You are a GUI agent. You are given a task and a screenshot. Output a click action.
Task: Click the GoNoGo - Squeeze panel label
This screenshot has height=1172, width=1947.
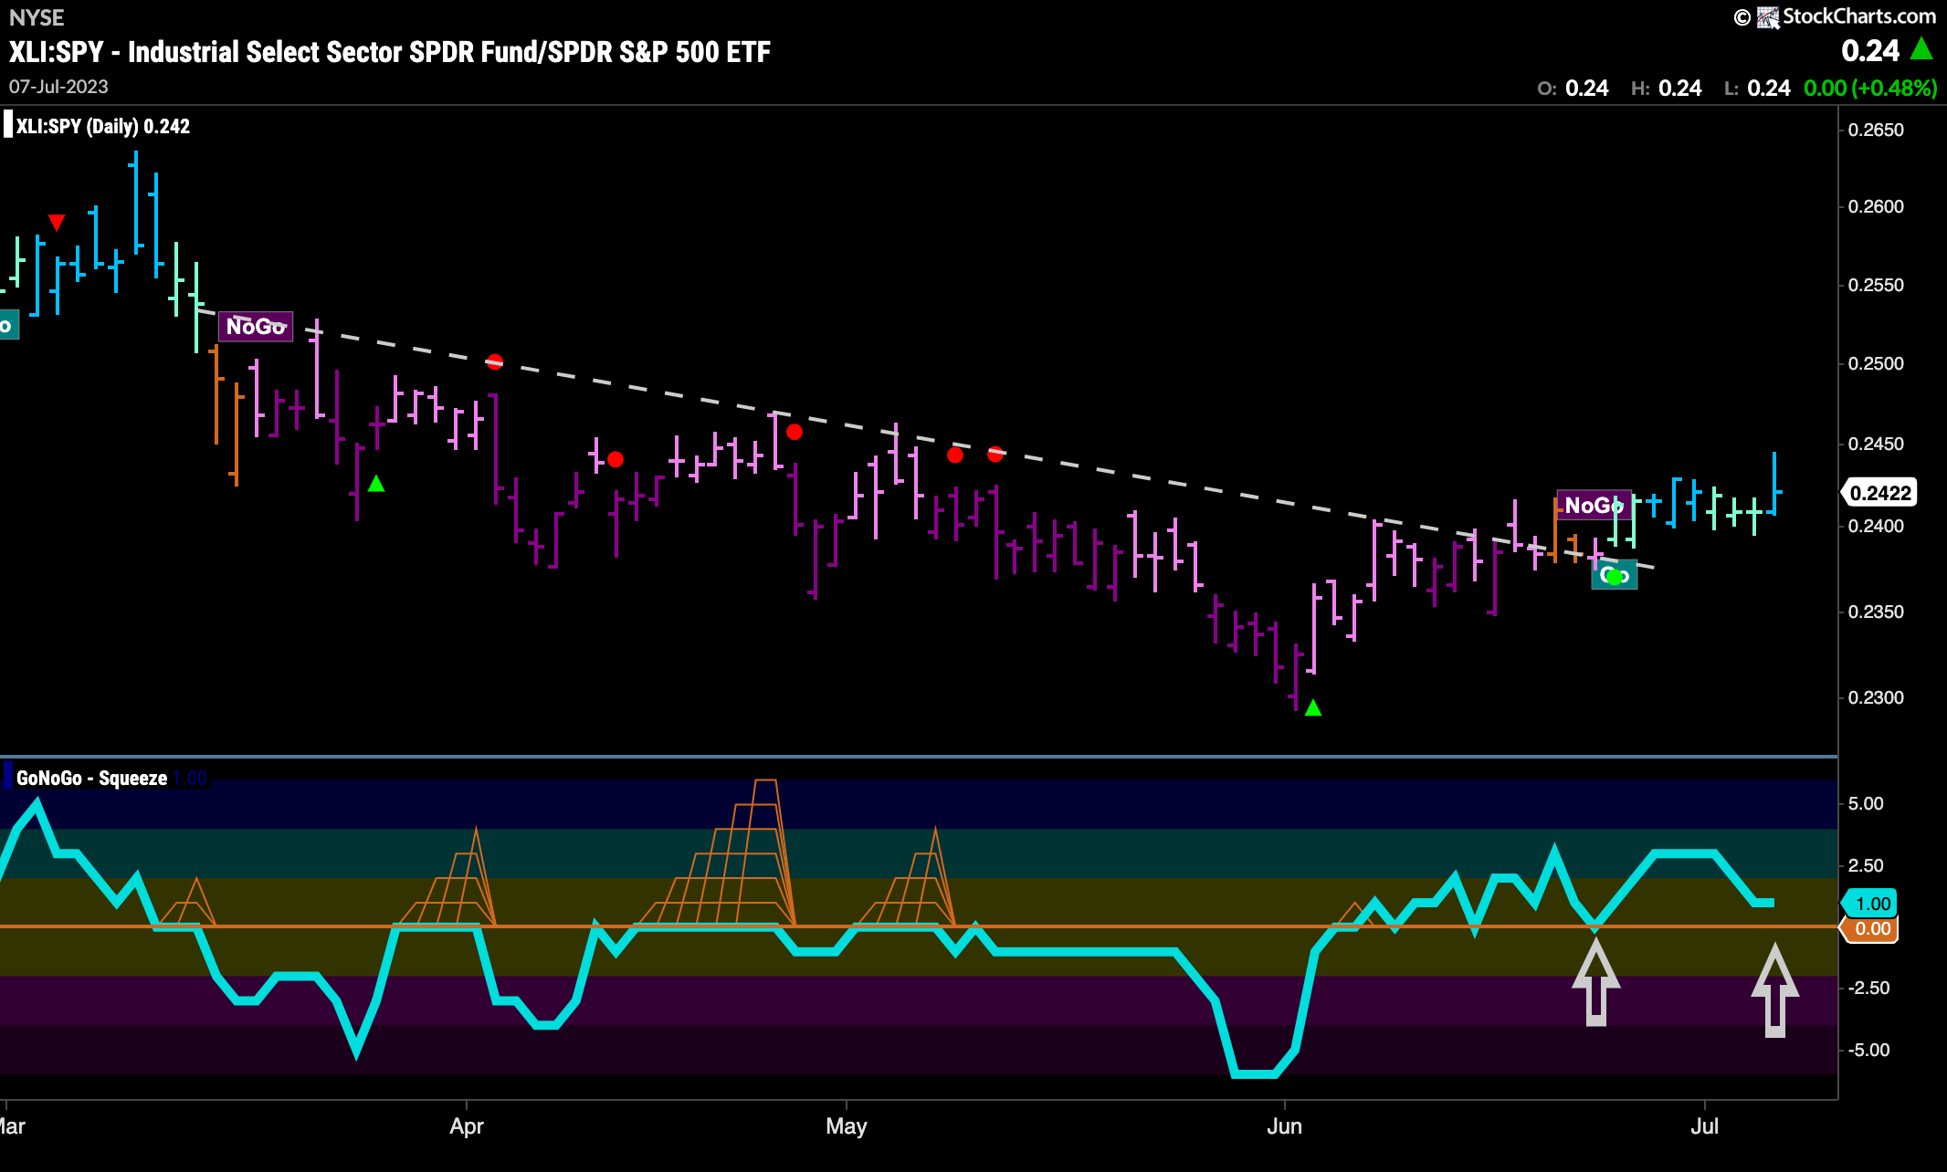91,778
